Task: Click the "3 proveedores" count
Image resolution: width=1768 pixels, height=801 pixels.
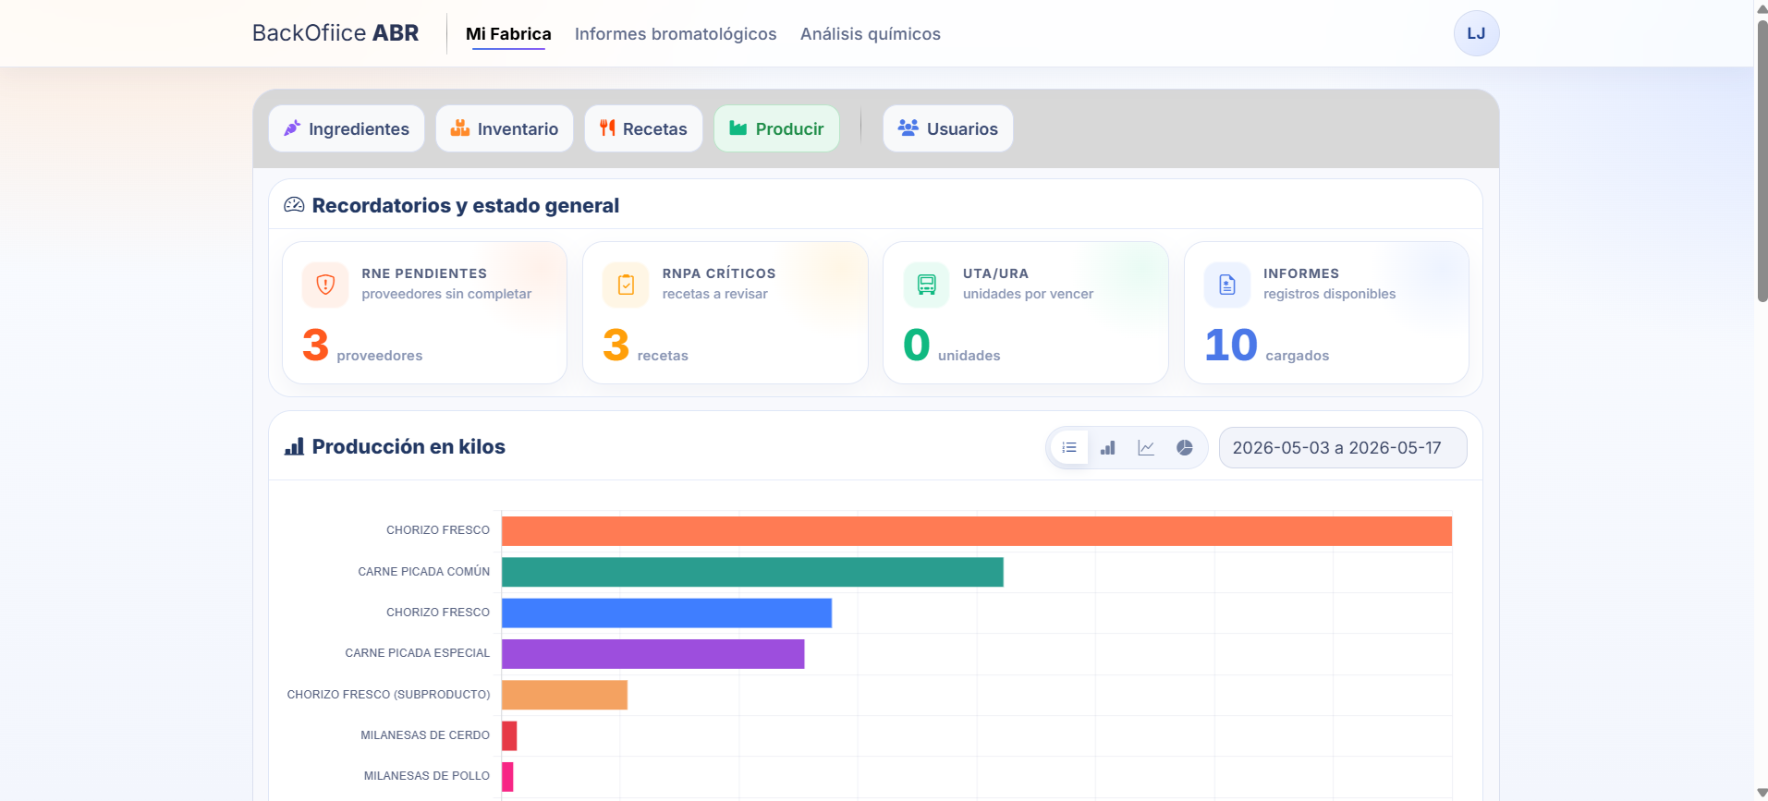Action: coord(362,346)
